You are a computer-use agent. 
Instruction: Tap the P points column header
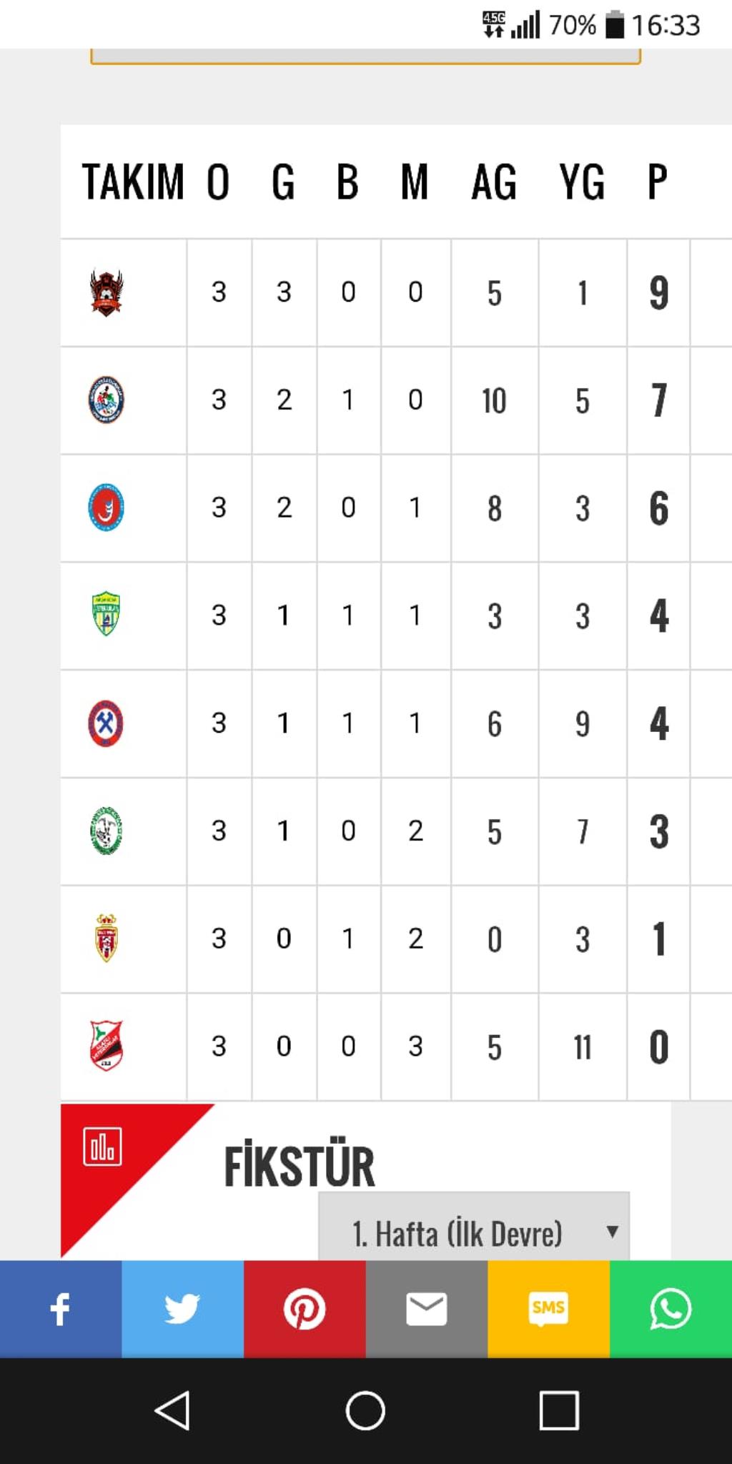658,182
